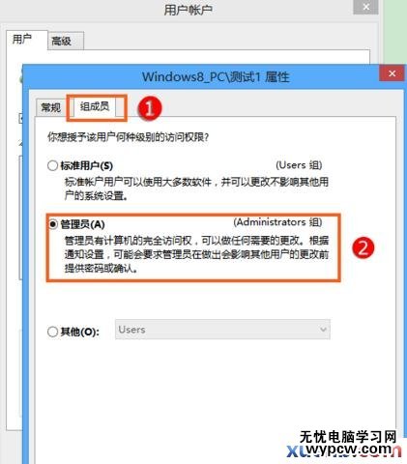The image size is (407, 464).
Task: Select the 用户 tab in User Accounts
Action: [x=23, y=40]
